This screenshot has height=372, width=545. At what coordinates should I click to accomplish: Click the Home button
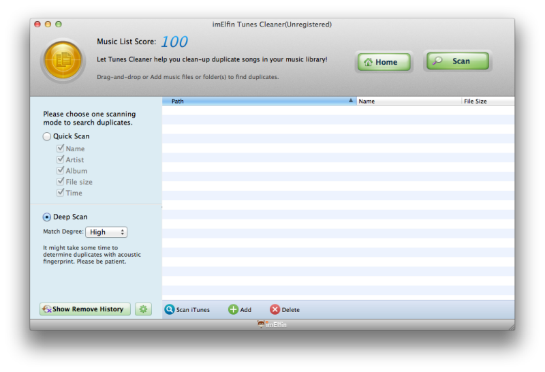point(384,62)
